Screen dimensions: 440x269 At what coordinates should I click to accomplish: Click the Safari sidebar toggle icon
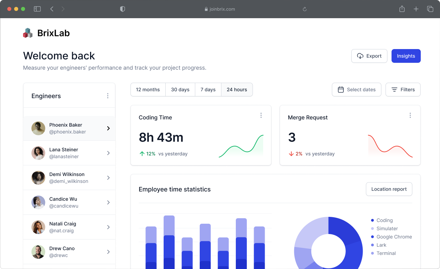coord(37,9)
